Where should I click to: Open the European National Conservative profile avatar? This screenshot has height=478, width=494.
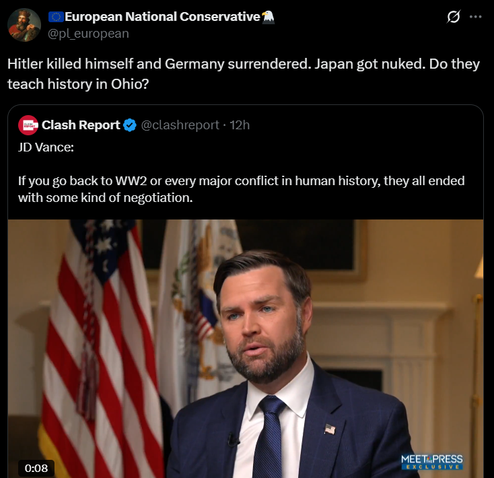[24, 25]
